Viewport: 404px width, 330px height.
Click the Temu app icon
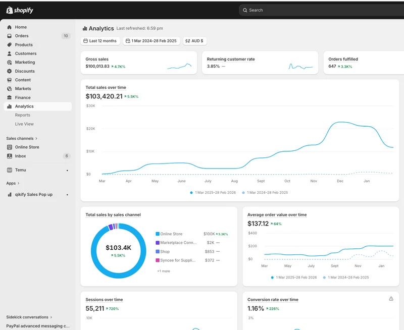coord(10,170)
